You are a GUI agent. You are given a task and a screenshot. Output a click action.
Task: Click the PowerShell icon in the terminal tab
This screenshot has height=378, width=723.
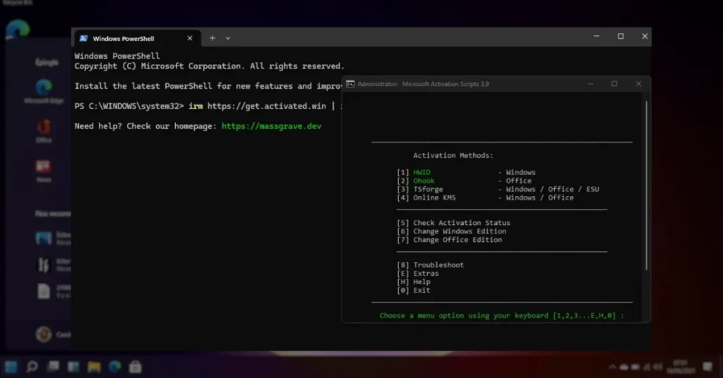click(x=84, y=39)
